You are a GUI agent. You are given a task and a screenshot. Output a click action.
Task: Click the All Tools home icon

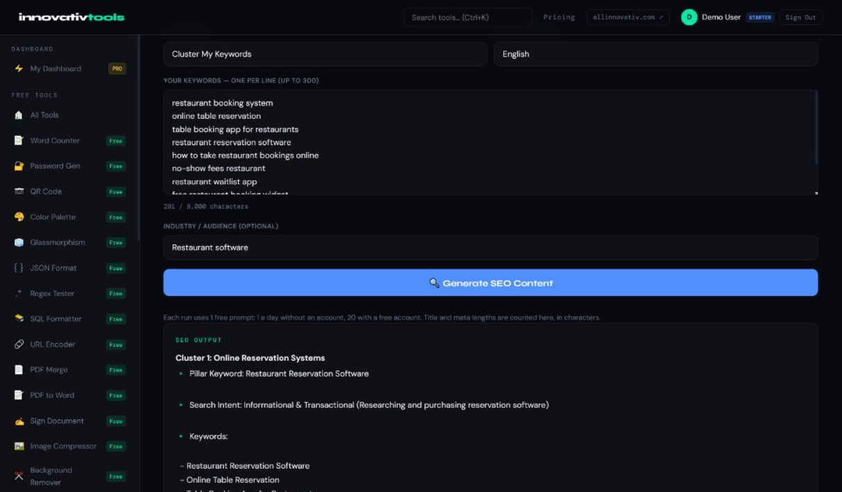tap(19, 115)
